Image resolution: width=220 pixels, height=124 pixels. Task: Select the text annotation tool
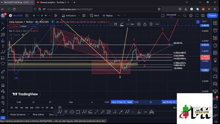click(3, 46)
